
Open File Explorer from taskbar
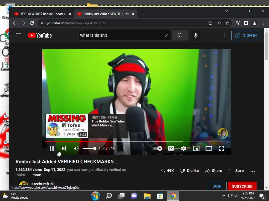click(147, 196)
